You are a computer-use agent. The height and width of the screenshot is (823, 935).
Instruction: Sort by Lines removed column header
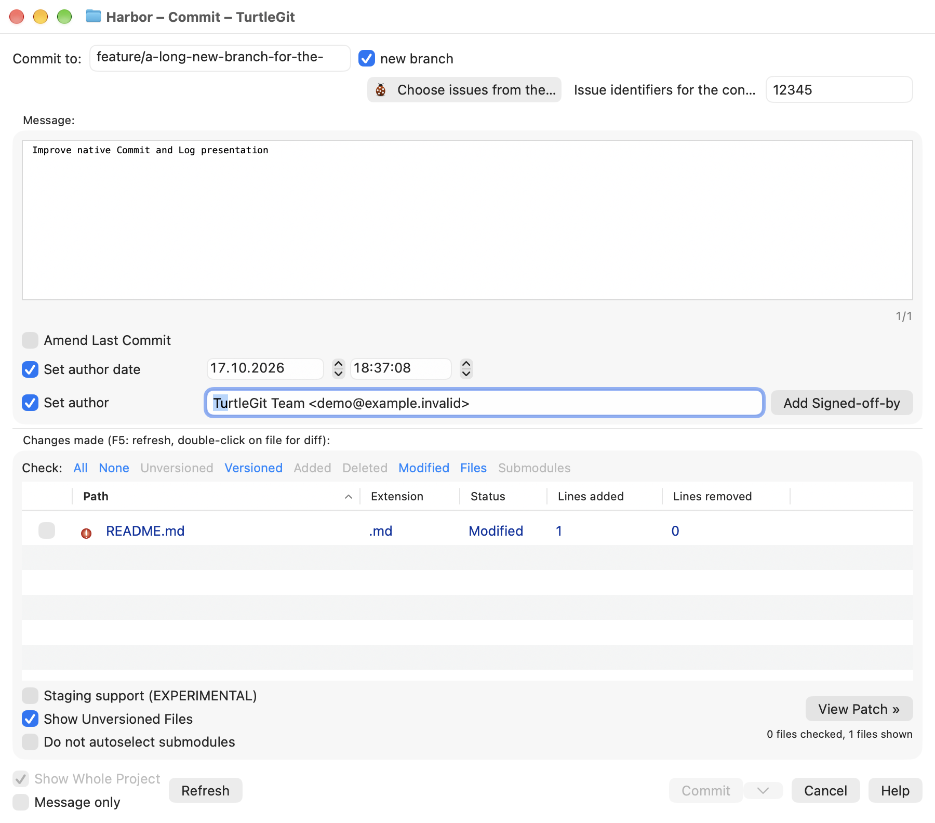(726, 496)
